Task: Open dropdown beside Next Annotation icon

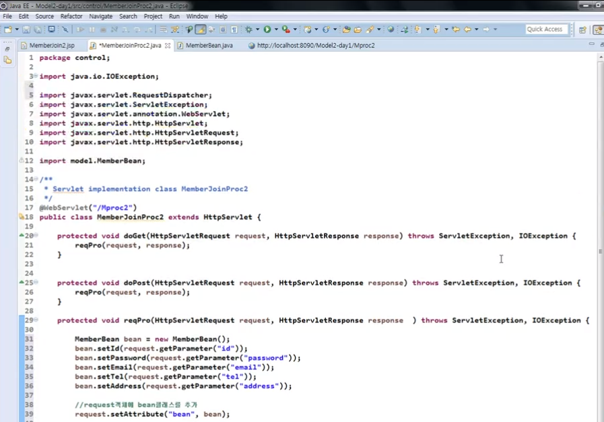Action: point(427,29)
